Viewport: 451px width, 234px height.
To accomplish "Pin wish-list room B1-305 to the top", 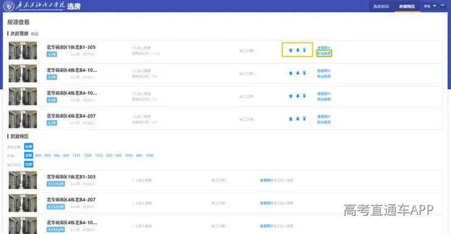I will tap(304, 50).
